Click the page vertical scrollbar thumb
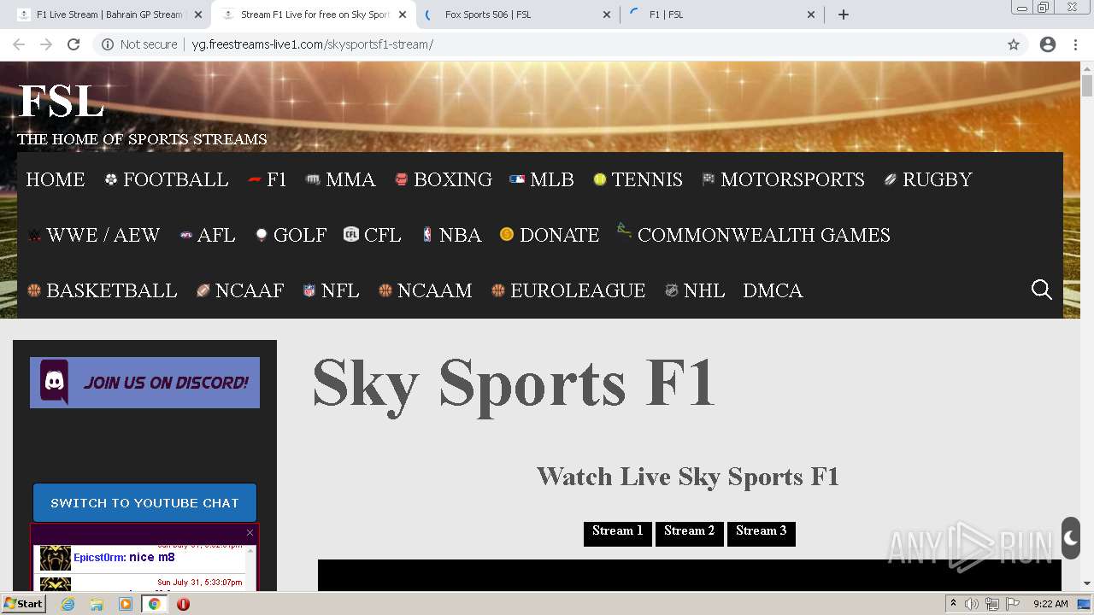The height and width of the screenshot is (615, 1094). coord(1087,85)
